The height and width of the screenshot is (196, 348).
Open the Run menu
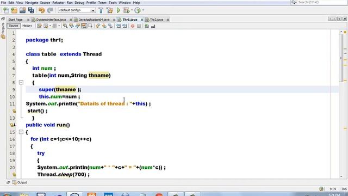[x=70, y=3]
